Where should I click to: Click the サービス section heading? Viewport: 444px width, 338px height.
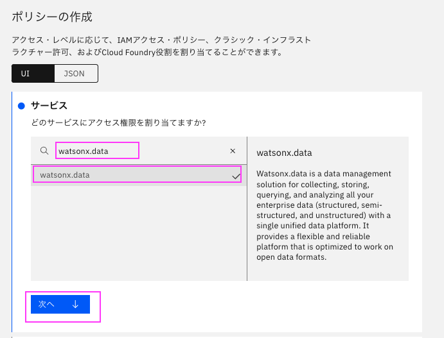(x=49, y=106)
